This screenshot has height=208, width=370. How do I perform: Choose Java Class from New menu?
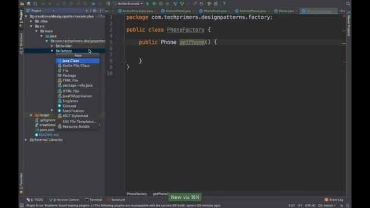pyautogui.click(x=77, y=61)
